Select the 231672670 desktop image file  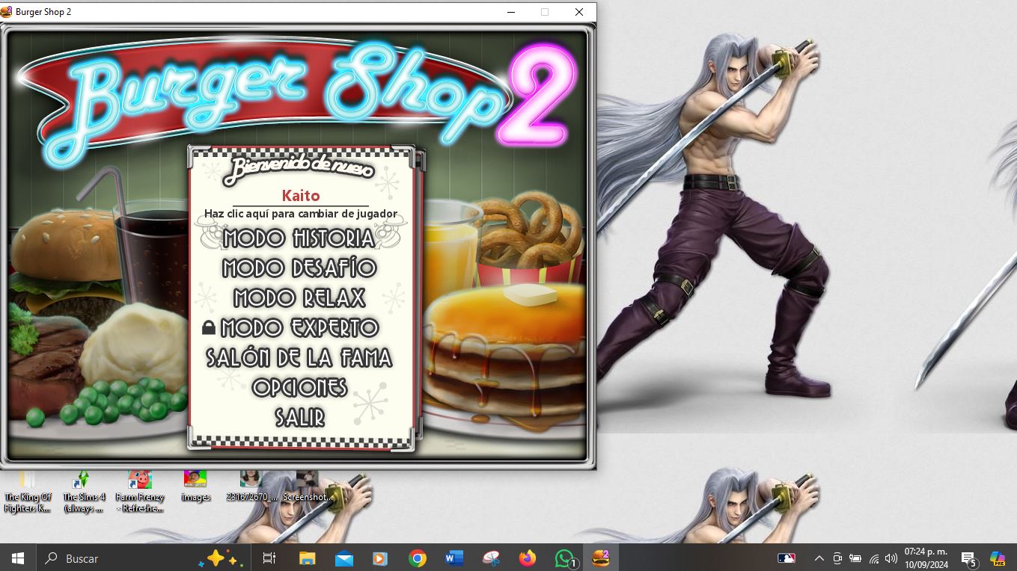point(251,487)
